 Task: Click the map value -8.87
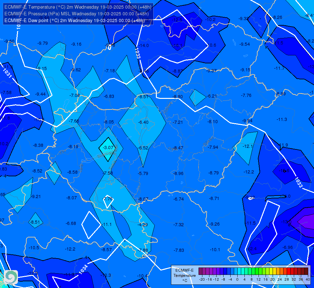tap(178, 71)
